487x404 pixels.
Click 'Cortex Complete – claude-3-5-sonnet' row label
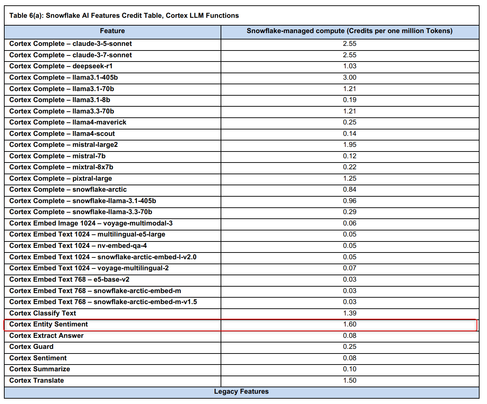(70, 44)
